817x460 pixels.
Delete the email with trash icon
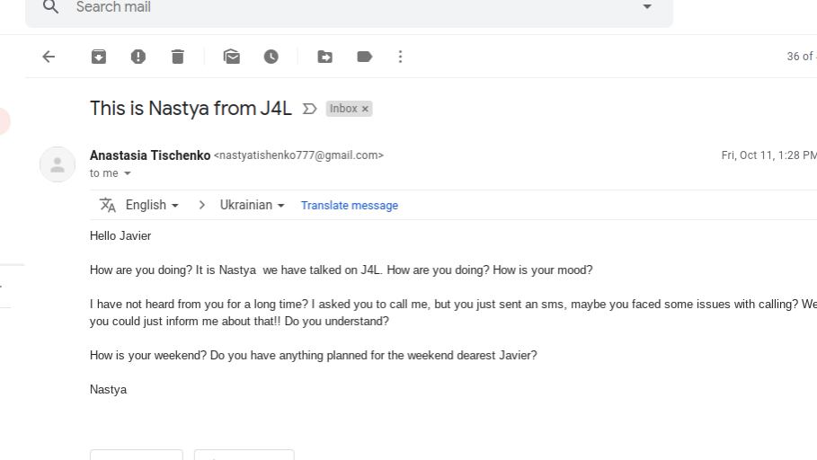pos(178,57)
